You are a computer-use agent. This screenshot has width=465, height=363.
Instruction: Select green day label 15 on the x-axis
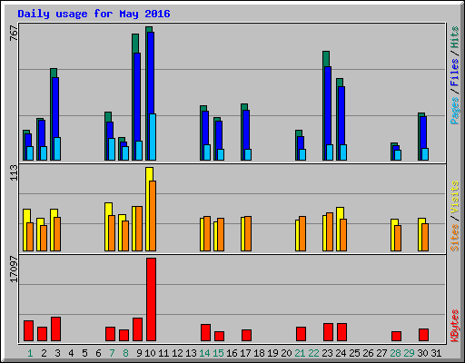coord(218,353)
